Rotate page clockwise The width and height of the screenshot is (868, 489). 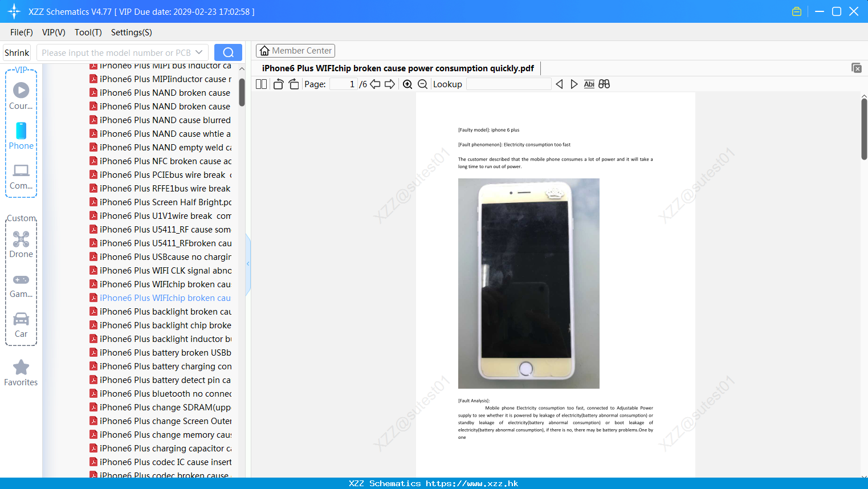coord(294,84)
